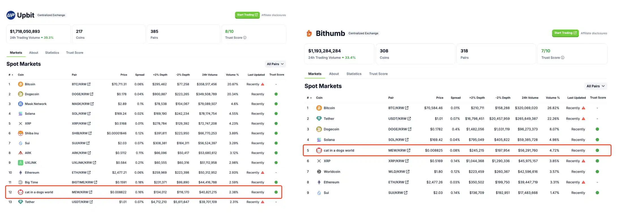
Task: Click the Worldcoin coin icon in Bithumb table
Action: [x=319, y=172]
